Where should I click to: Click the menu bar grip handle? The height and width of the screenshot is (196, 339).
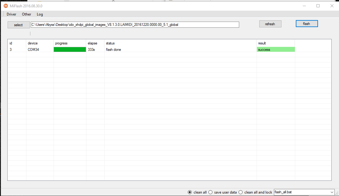(3, 14)
